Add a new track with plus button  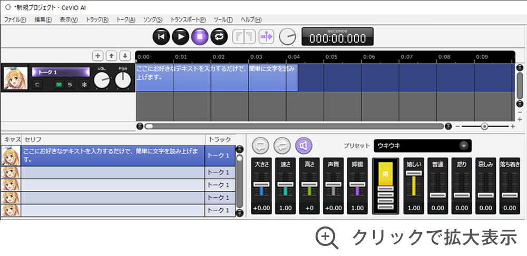click(98, 55)
